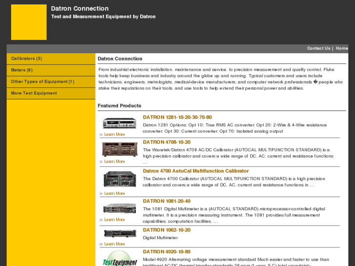The height and width of the screenshot is (266, 355).
Task: Click the Featured Products heading
Action: click(119, 106)
